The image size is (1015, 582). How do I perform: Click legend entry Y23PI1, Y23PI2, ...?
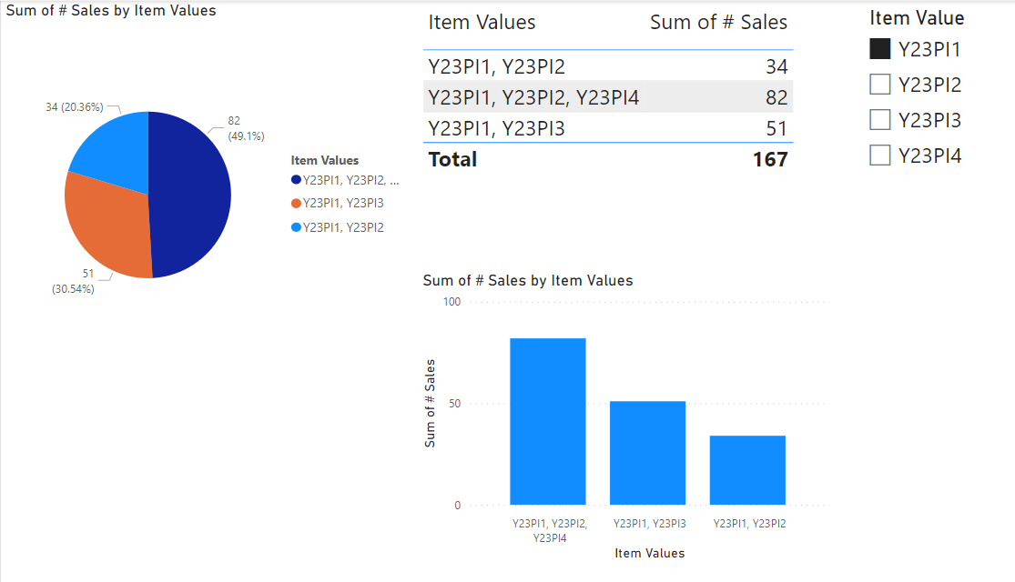click(x=350, y=180)
